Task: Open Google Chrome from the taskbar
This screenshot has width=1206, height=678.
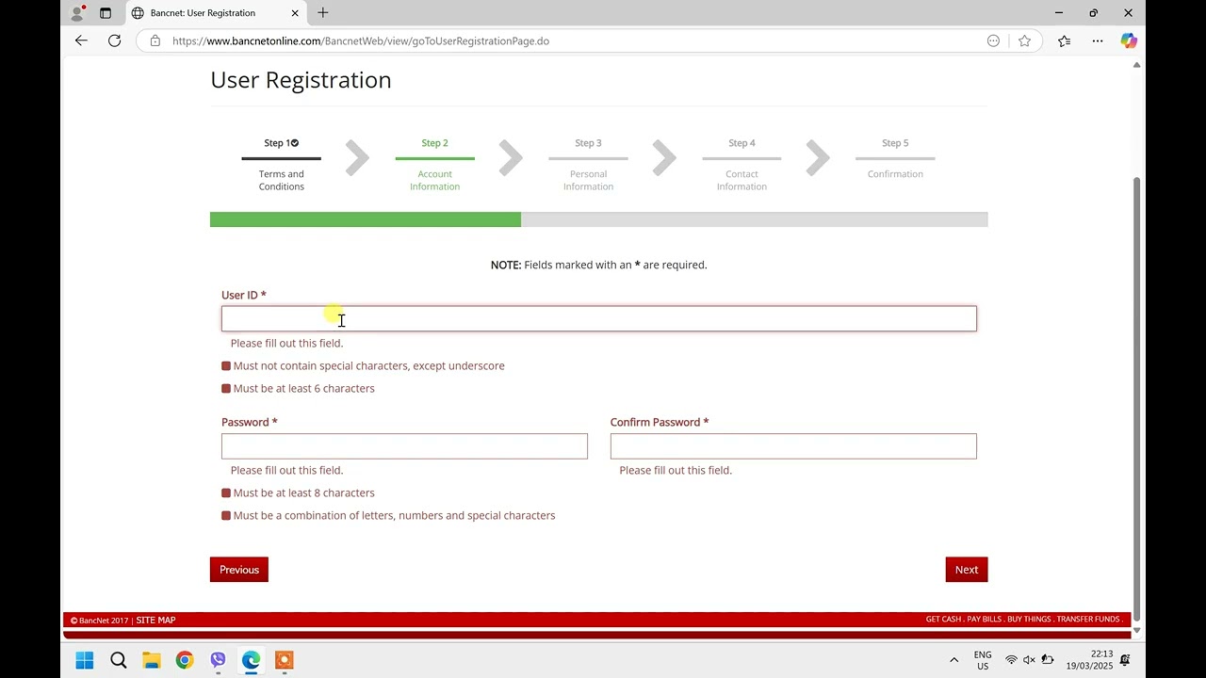Action: [185, 660]
